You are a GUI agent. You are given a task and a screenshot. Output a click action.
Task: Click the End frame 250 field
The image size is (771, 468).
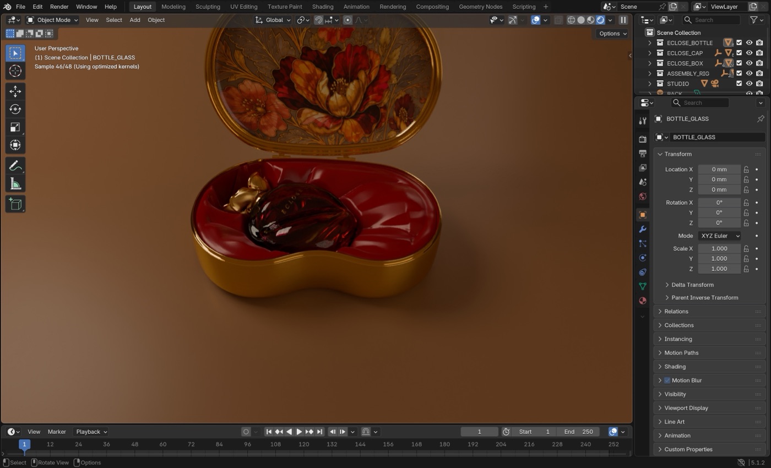click(578, 432)
